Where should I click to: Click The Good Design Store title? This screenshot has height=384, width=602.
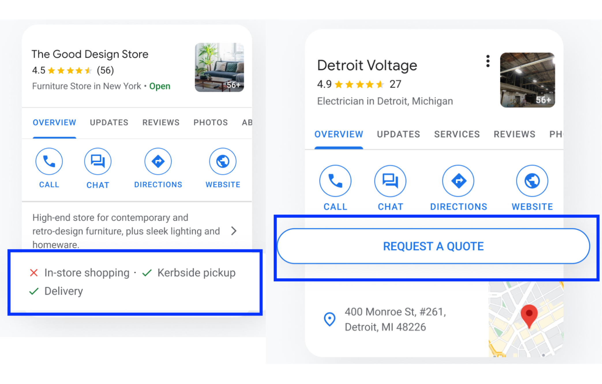click(x=90, y=54)
